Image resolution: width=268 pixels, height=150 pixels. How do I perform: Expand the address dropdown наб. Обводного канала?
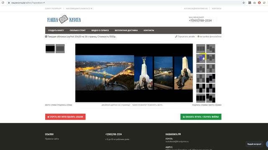[x=79, y=8]
